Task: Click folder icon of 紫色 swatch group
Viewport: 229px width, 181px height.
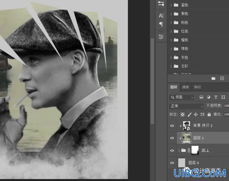Action: (x=176, y=14)
